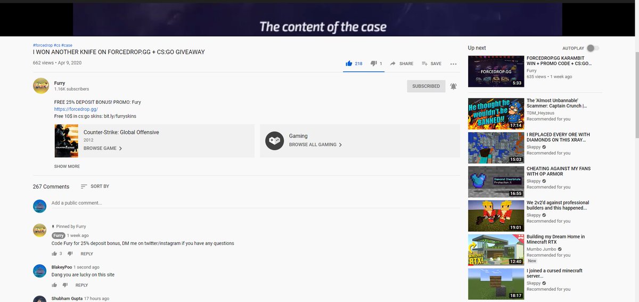
Task: Click the Subscribed button
Action: [x=426, y=86]
